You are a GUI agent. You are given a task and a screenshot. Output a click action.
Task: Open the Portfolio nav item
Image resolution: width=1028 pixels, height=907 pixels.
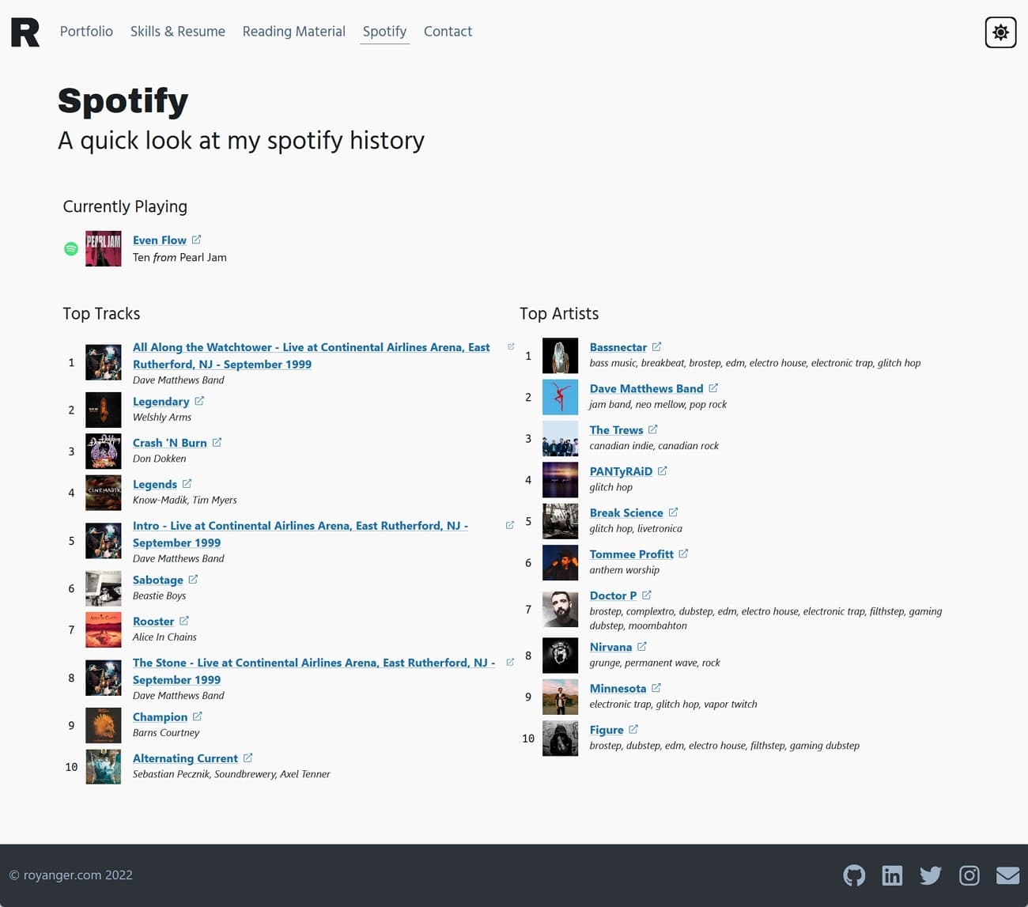[86, 32]
